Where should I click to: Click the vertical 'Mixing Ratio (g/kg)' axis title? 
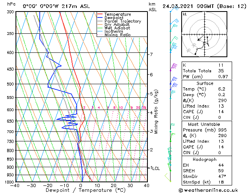click(x=156, y=112)
